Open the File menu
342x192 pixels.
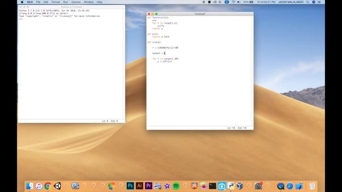coord(38,2)
